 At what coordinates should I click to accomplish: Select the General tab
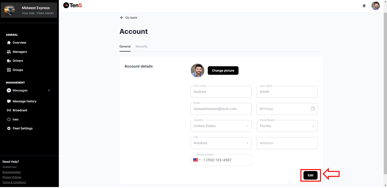125,46
